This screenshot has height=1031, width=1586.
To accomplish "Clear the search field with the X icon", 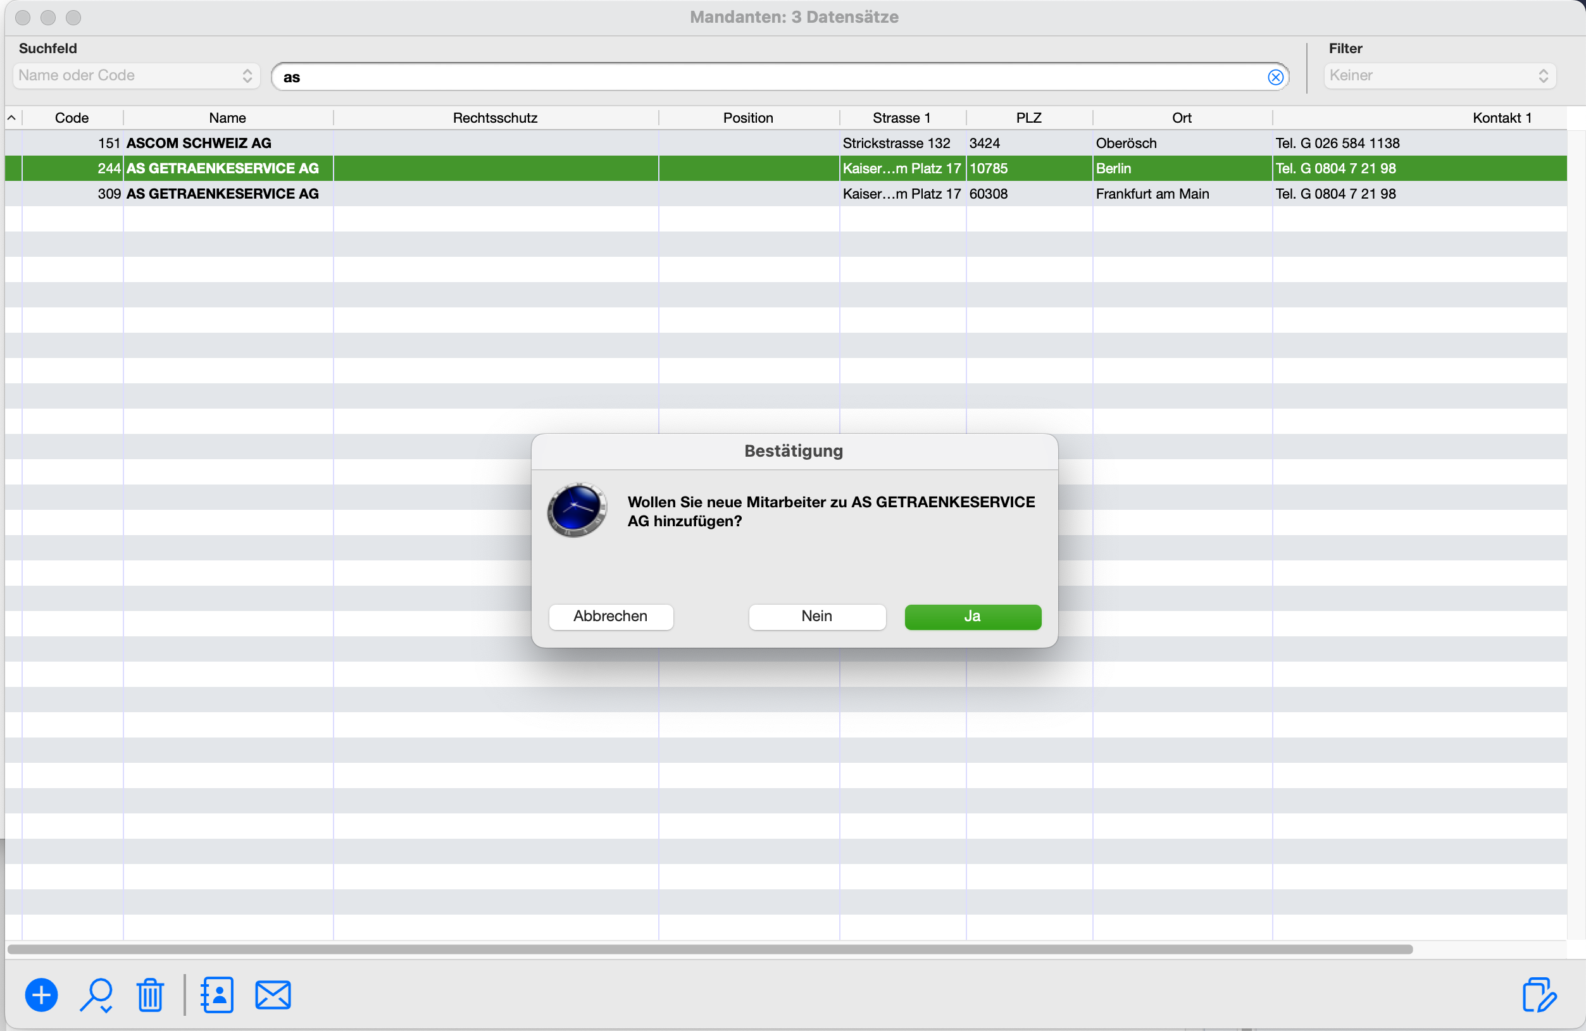I will click(x=1275, y=77).
